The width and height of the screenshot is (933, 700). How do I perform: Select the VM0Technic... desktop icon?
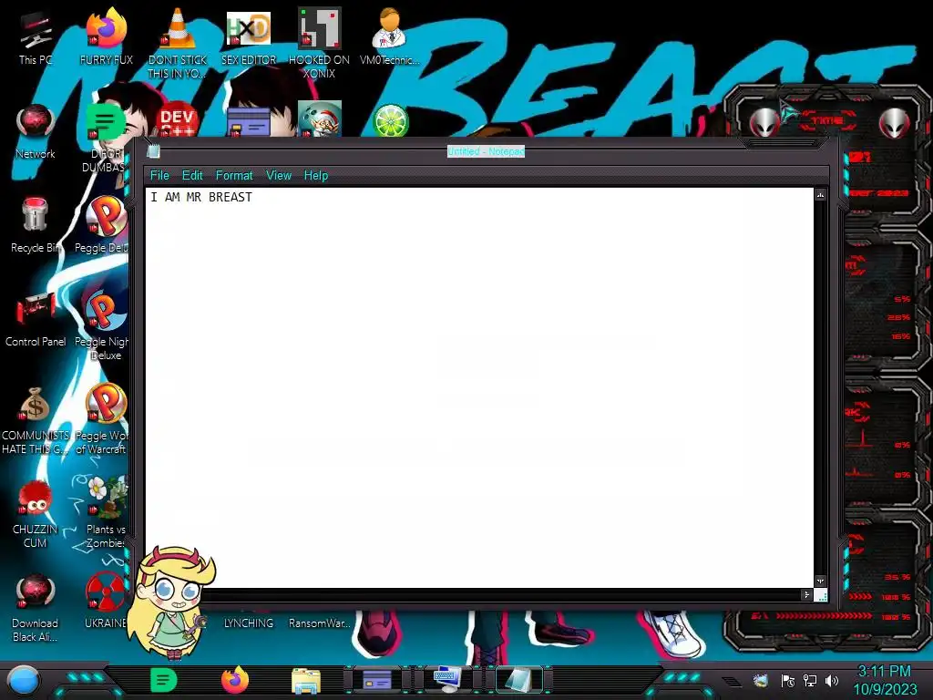(x=389, y=36)
